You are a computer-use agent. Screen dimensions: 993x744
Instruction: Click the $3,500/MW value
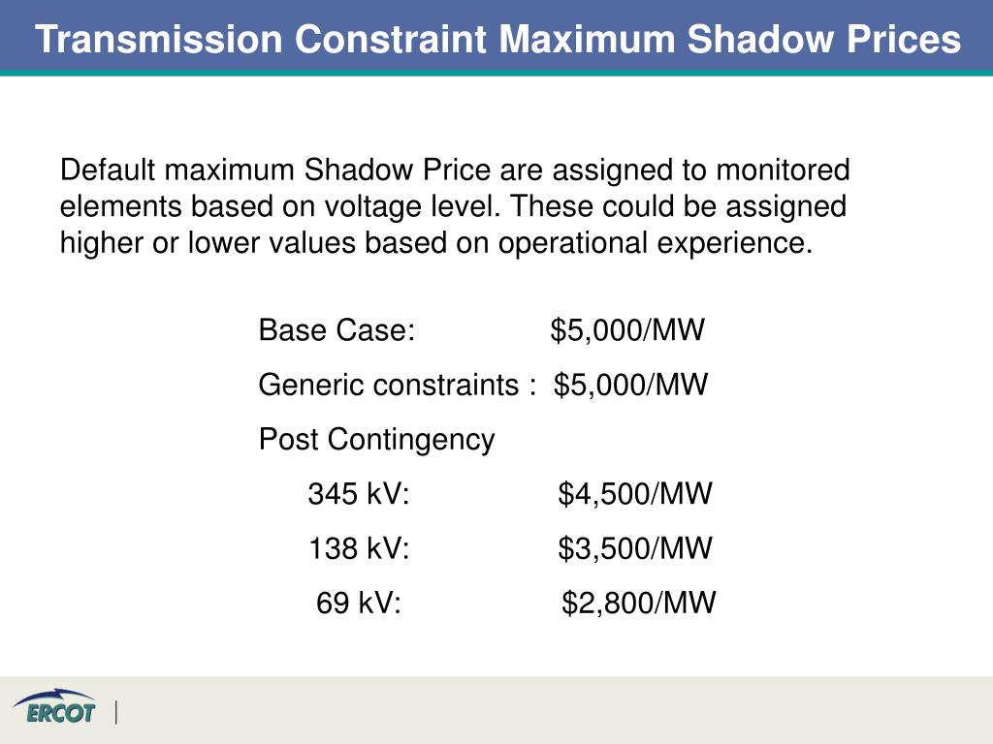[635, 548]
